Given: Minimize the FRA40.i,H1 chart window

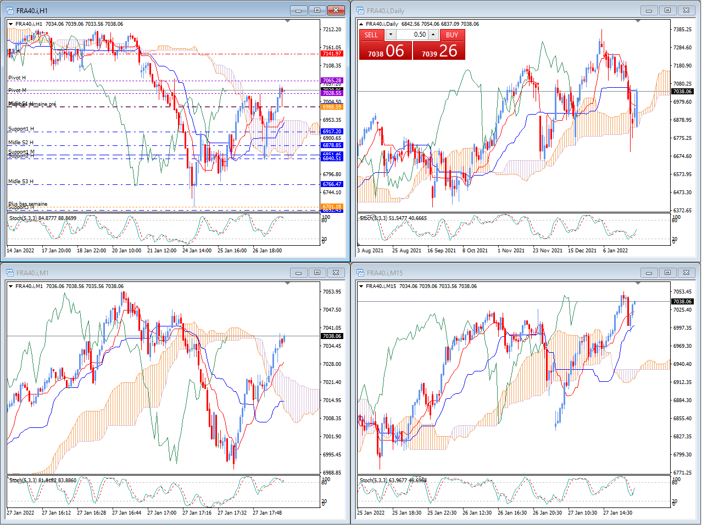Looking at the screenshot, I should click(298, 10).
